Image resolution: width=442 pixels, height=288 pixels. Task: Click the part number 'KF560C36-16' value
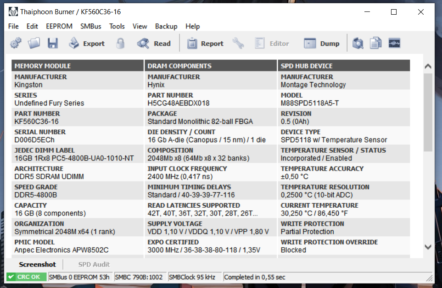tap(36, 122)
